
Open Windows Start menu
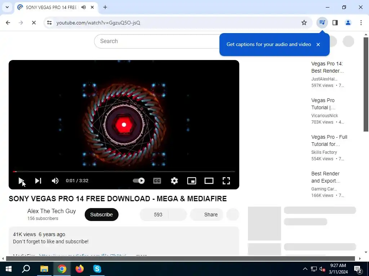9,269
